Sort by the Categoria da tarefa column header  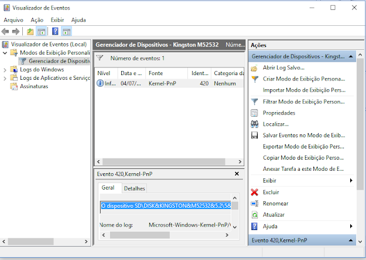[x=228, y=73]
